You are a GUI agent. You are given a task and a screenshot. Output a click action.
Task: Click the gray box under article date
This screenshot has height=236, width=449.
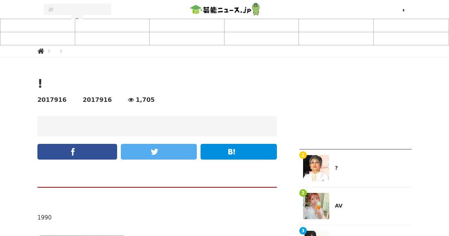pos(157,126)
